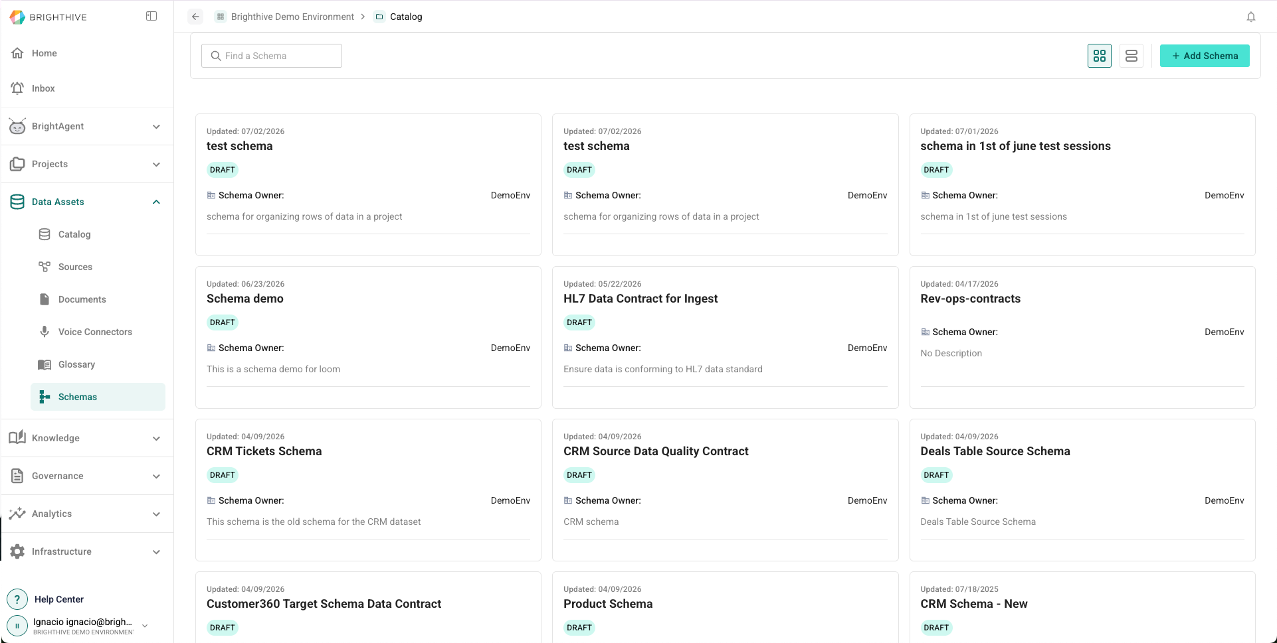The image size is (1277, 643).
Task: Open schema in 1st of june test sessions
Action: pyautogui.click(x=1015, y=146)
